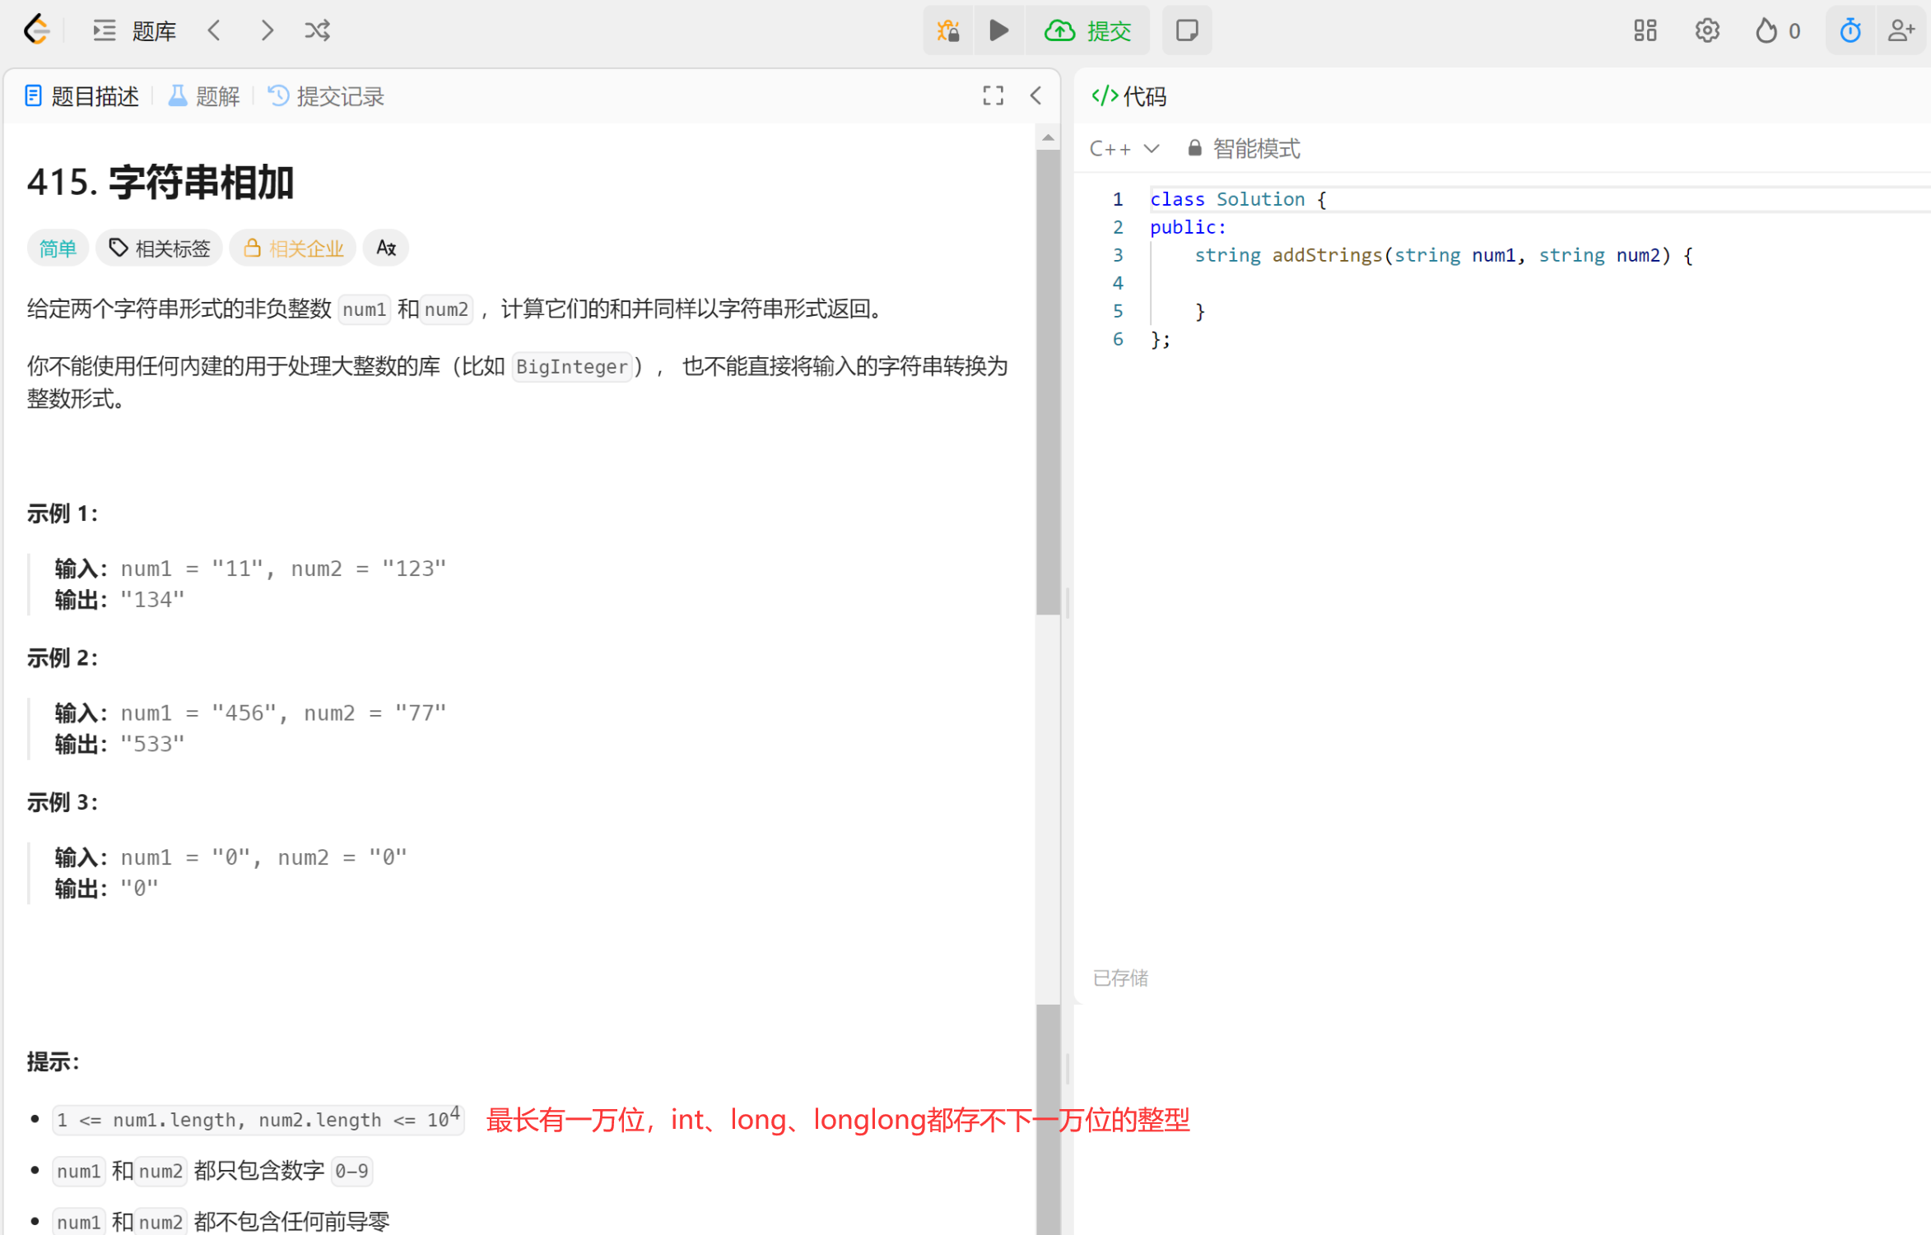Click the invite user icon
The width and height of the screenshot is (1931, 1235).
coord(1902,31)
